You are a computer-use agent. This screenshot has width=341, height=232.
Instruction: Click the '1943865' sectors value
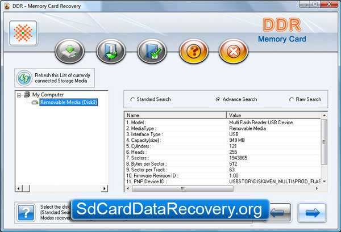pyautogui.click(x=238, y=158)
